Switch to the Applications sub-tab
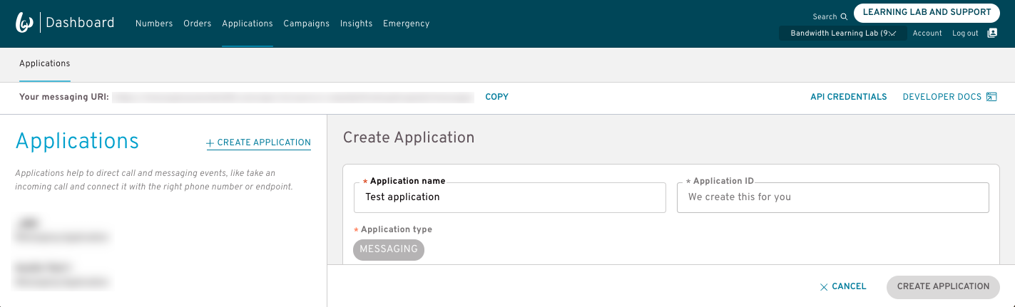The height and width of the screenshot is (307, 1015). click(45, 63)
